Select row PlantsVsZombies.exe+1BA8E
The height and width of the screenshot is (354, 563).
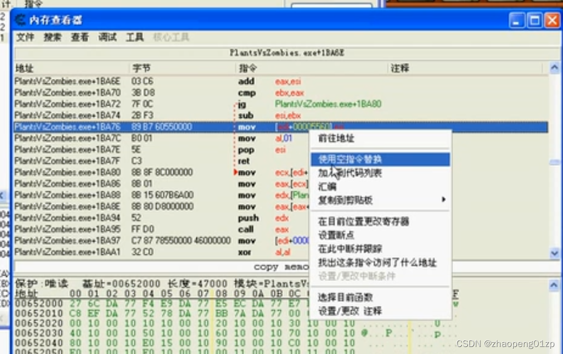coord(162,207)
